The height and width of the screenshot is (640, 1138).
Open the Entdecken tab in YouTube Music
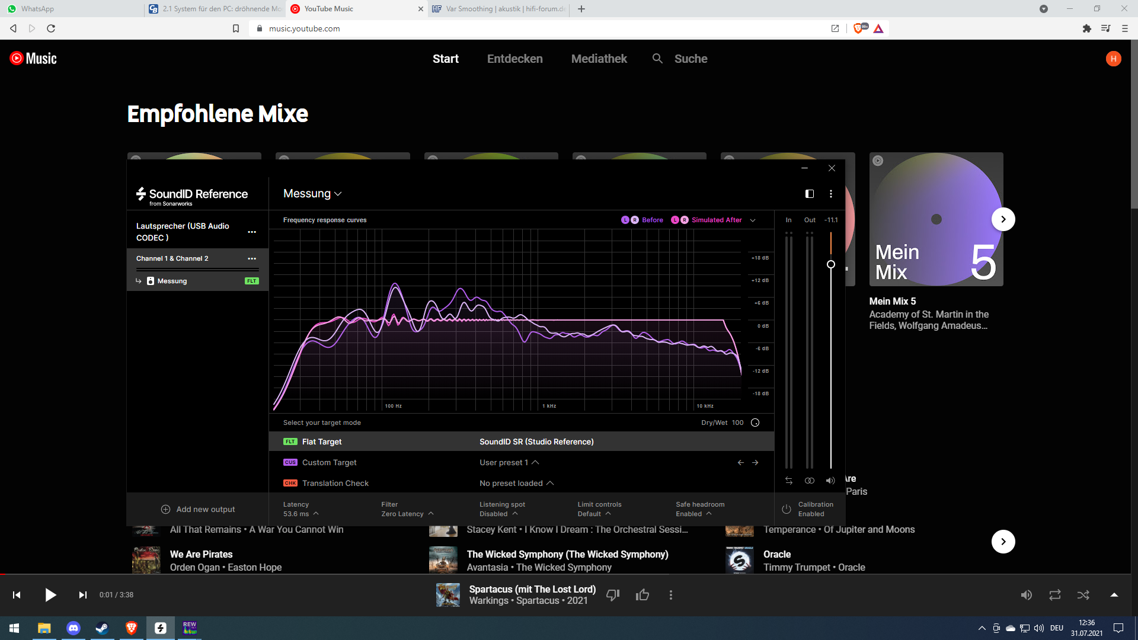click(514, 59)
